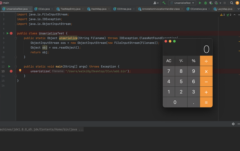Click the run gutter arrow beside main method

(x=9, y=66)
